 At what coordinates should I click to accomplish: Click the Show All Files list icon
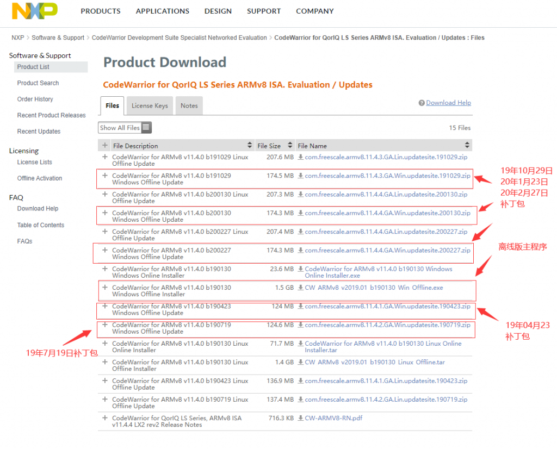146,127
